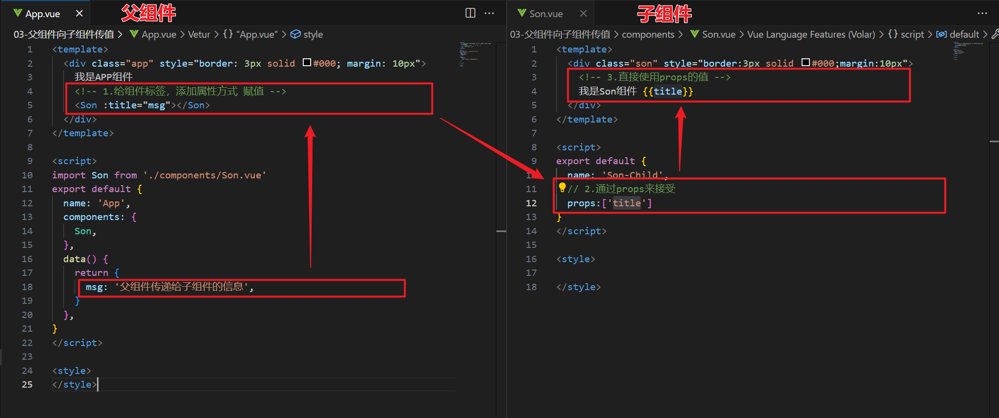The width and height of the screenshot is (999, 418).
Task: Close the Son.vue tab
Action: pos(583,14)
